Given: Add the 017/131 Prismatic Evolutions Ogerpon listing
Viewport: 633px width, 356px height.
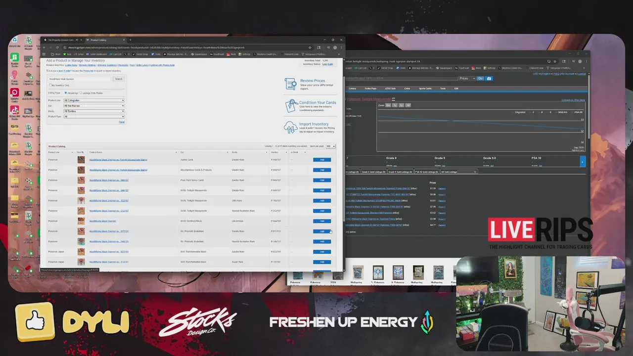Looking at the screenshot, I should pos(322,231).
